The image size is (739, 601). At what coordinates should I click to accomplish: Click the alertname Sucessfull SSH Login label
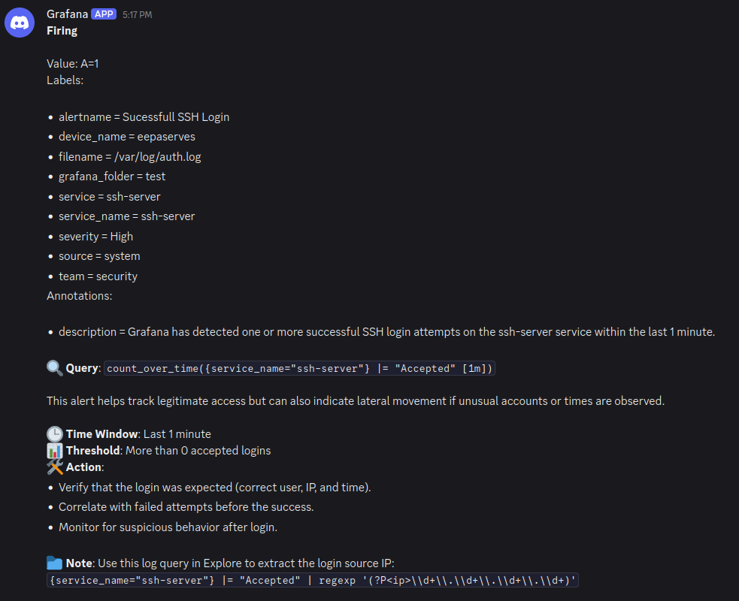pyautogui.click(x=144, y=116)
